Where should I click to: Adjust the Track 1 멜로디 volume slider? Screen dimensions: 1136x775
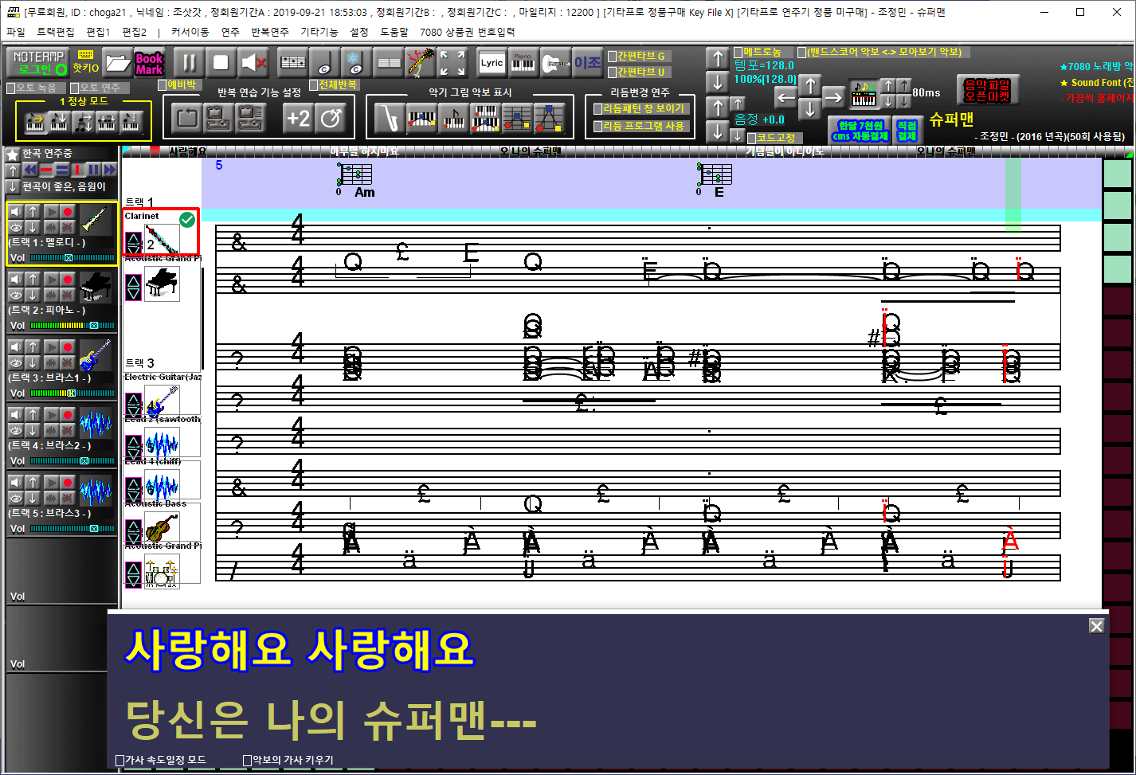tap(72, 258)
